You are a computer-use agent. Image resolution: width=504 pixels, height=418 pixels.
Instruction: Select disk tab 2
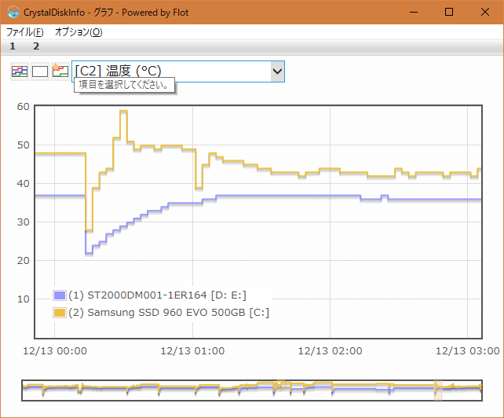coord(36,46)
